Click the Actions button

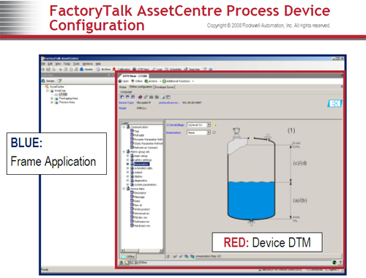(151, 81)
